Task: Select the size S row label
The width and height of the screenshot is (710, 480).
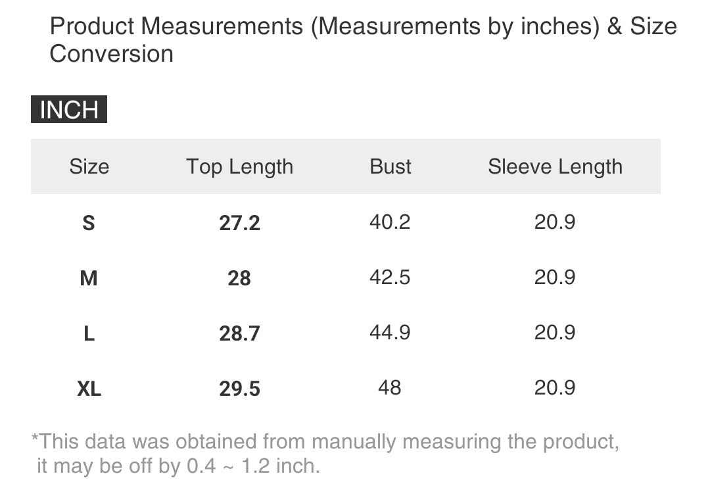Action: tap(89, 223)
